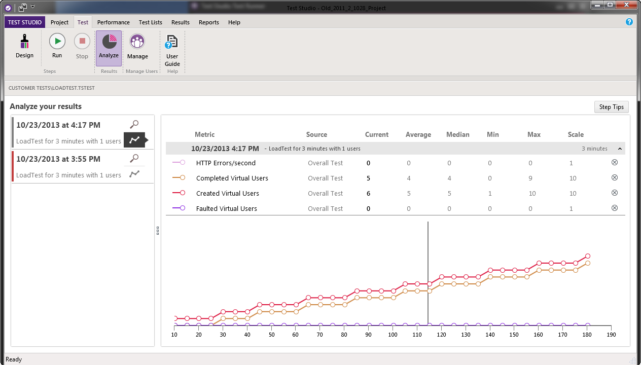Switch to the Performance tab

click(x=114, y=22)
